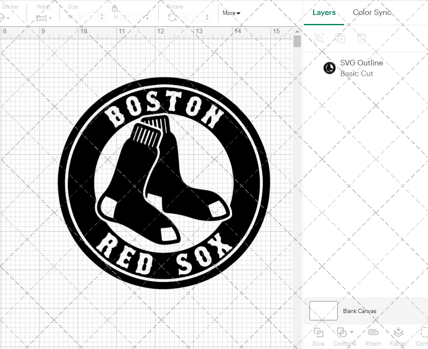
Task: Switch to the Layers tab
Action: pyautogui.click(x=324, y=12)
